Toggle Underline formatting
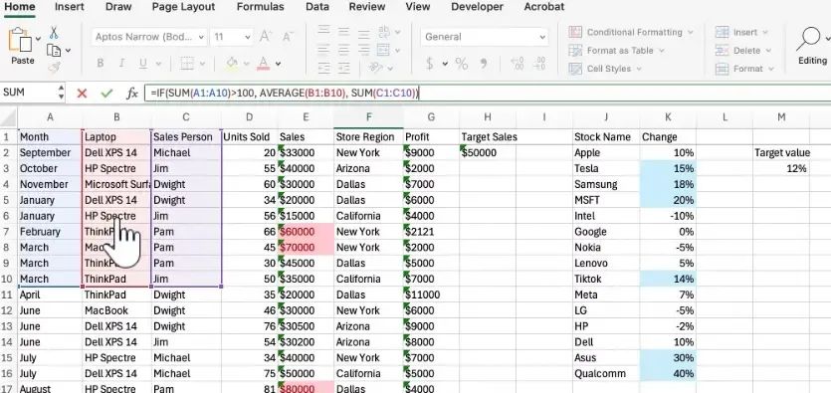831x393 pixels. coord(142,64)
